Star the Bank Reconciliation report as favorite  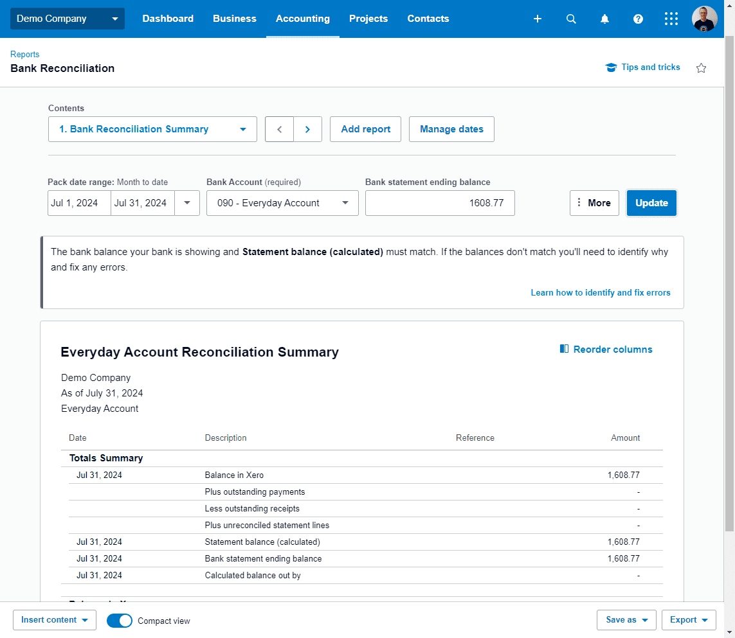click(701, 67)
